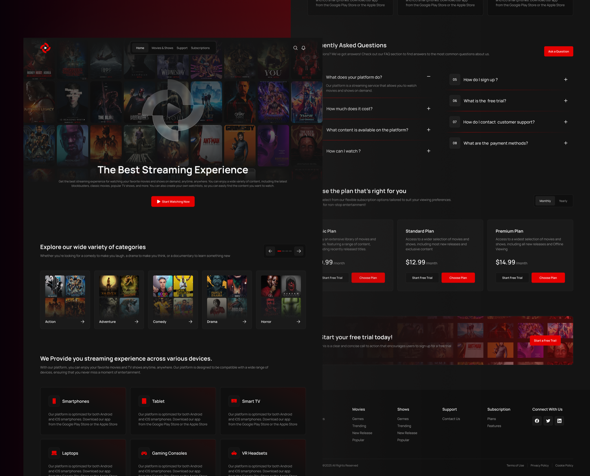Screen dimensions: 590x476
Task: Click the LinkedIn icon in the footer
Action: [x=560, y=421]
